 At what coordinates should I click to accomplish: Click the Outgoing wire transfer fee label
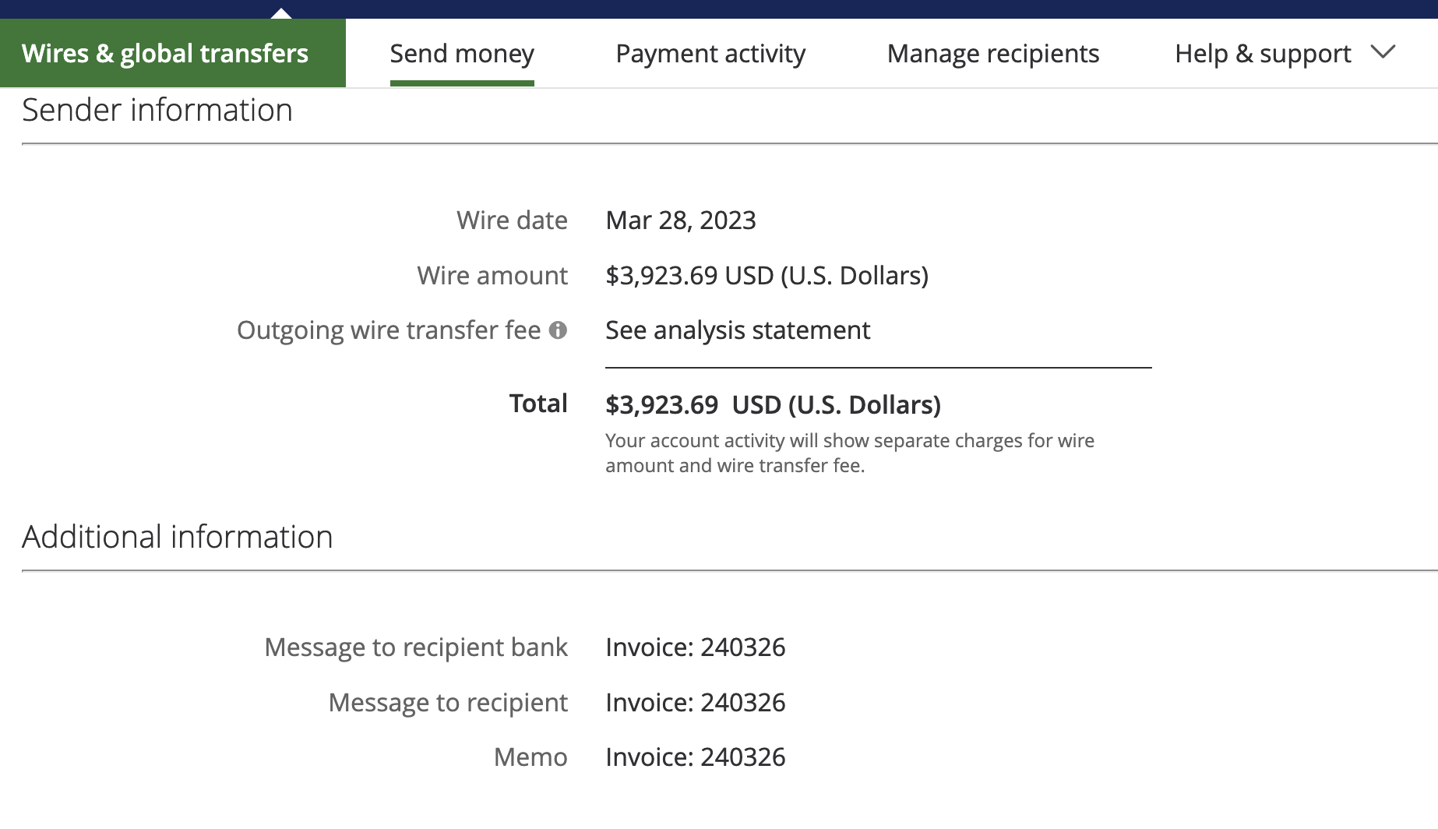(x=389, y=330)
